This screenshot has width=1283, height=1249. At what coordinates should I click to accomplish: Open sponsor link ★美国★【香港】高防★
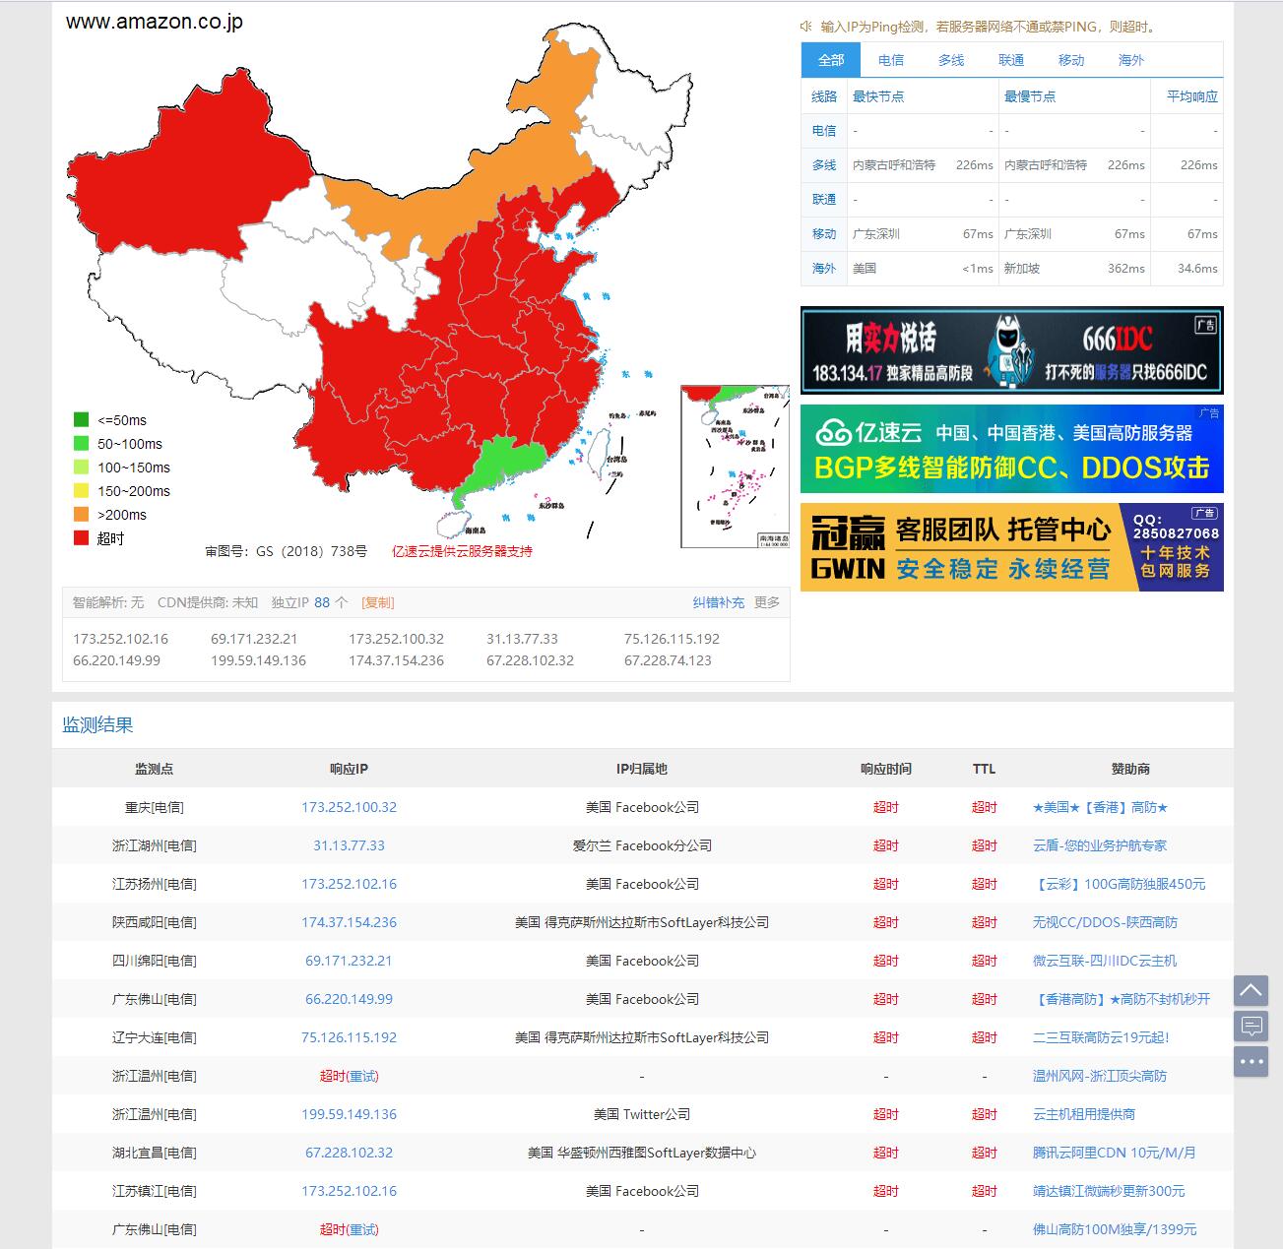click(x=1100, y=807)
